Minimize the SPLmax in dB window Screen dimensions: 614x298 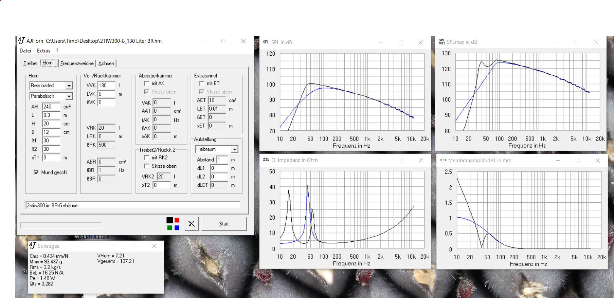557,42
